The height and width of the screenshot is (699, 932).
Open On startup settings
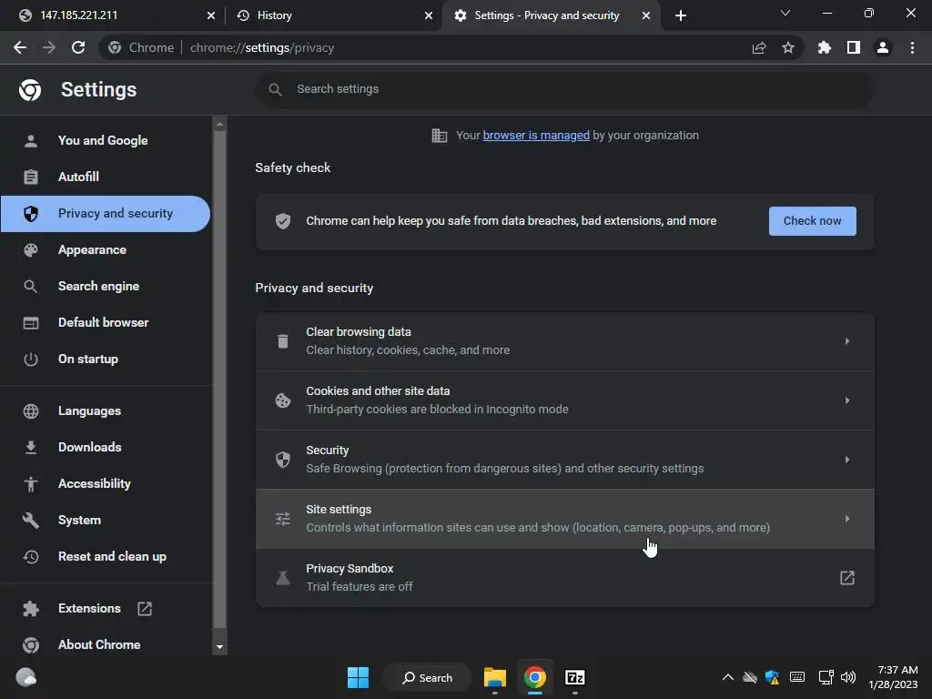click(x=106, y=359)
